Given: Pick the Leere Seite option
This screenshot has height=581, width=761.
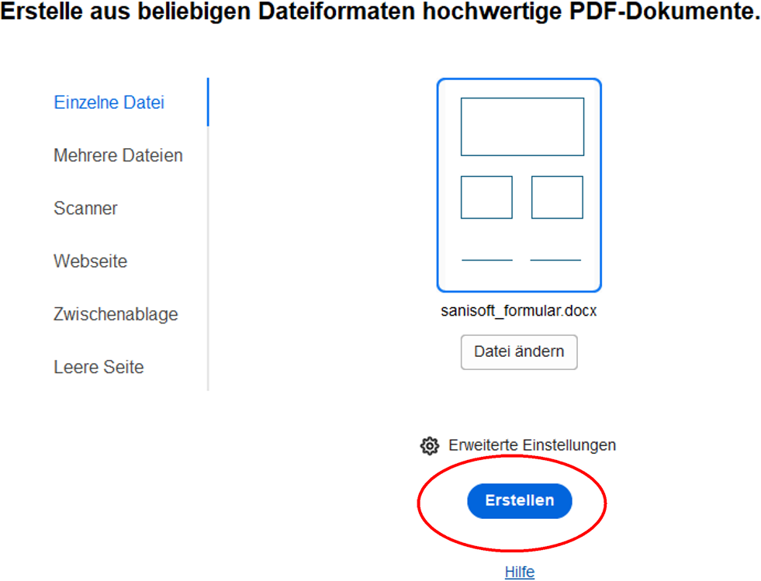Looking at the screenshot, I should click(x=99, y=367).
